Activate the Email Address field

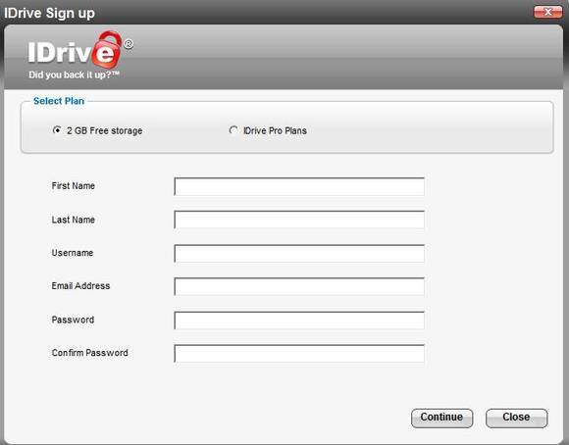(x=299, y=286)
